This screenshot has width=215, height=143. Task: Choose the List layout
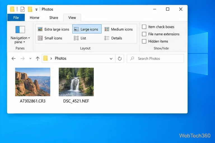[x=80, y=38]
